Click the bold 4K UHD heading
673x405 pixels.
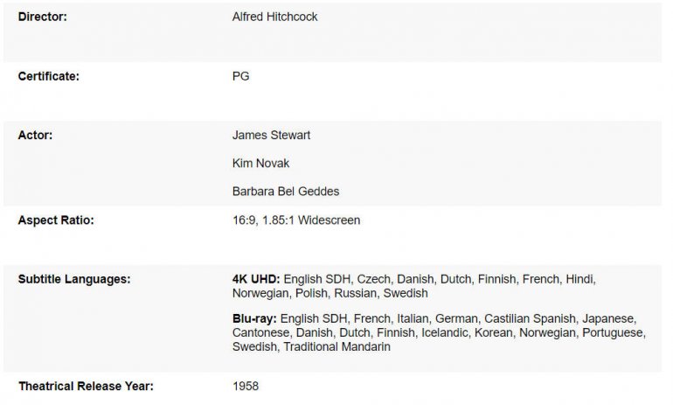256,279
